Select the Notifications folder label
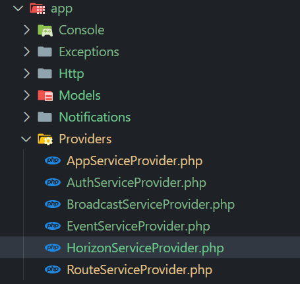 tap(95, 117)
